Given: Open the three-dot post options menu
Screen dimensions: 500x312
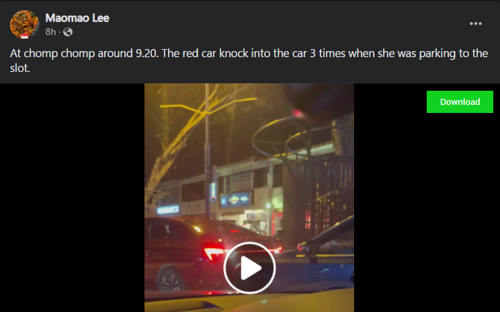Looking at the screenshot, I should coord(475,24).
